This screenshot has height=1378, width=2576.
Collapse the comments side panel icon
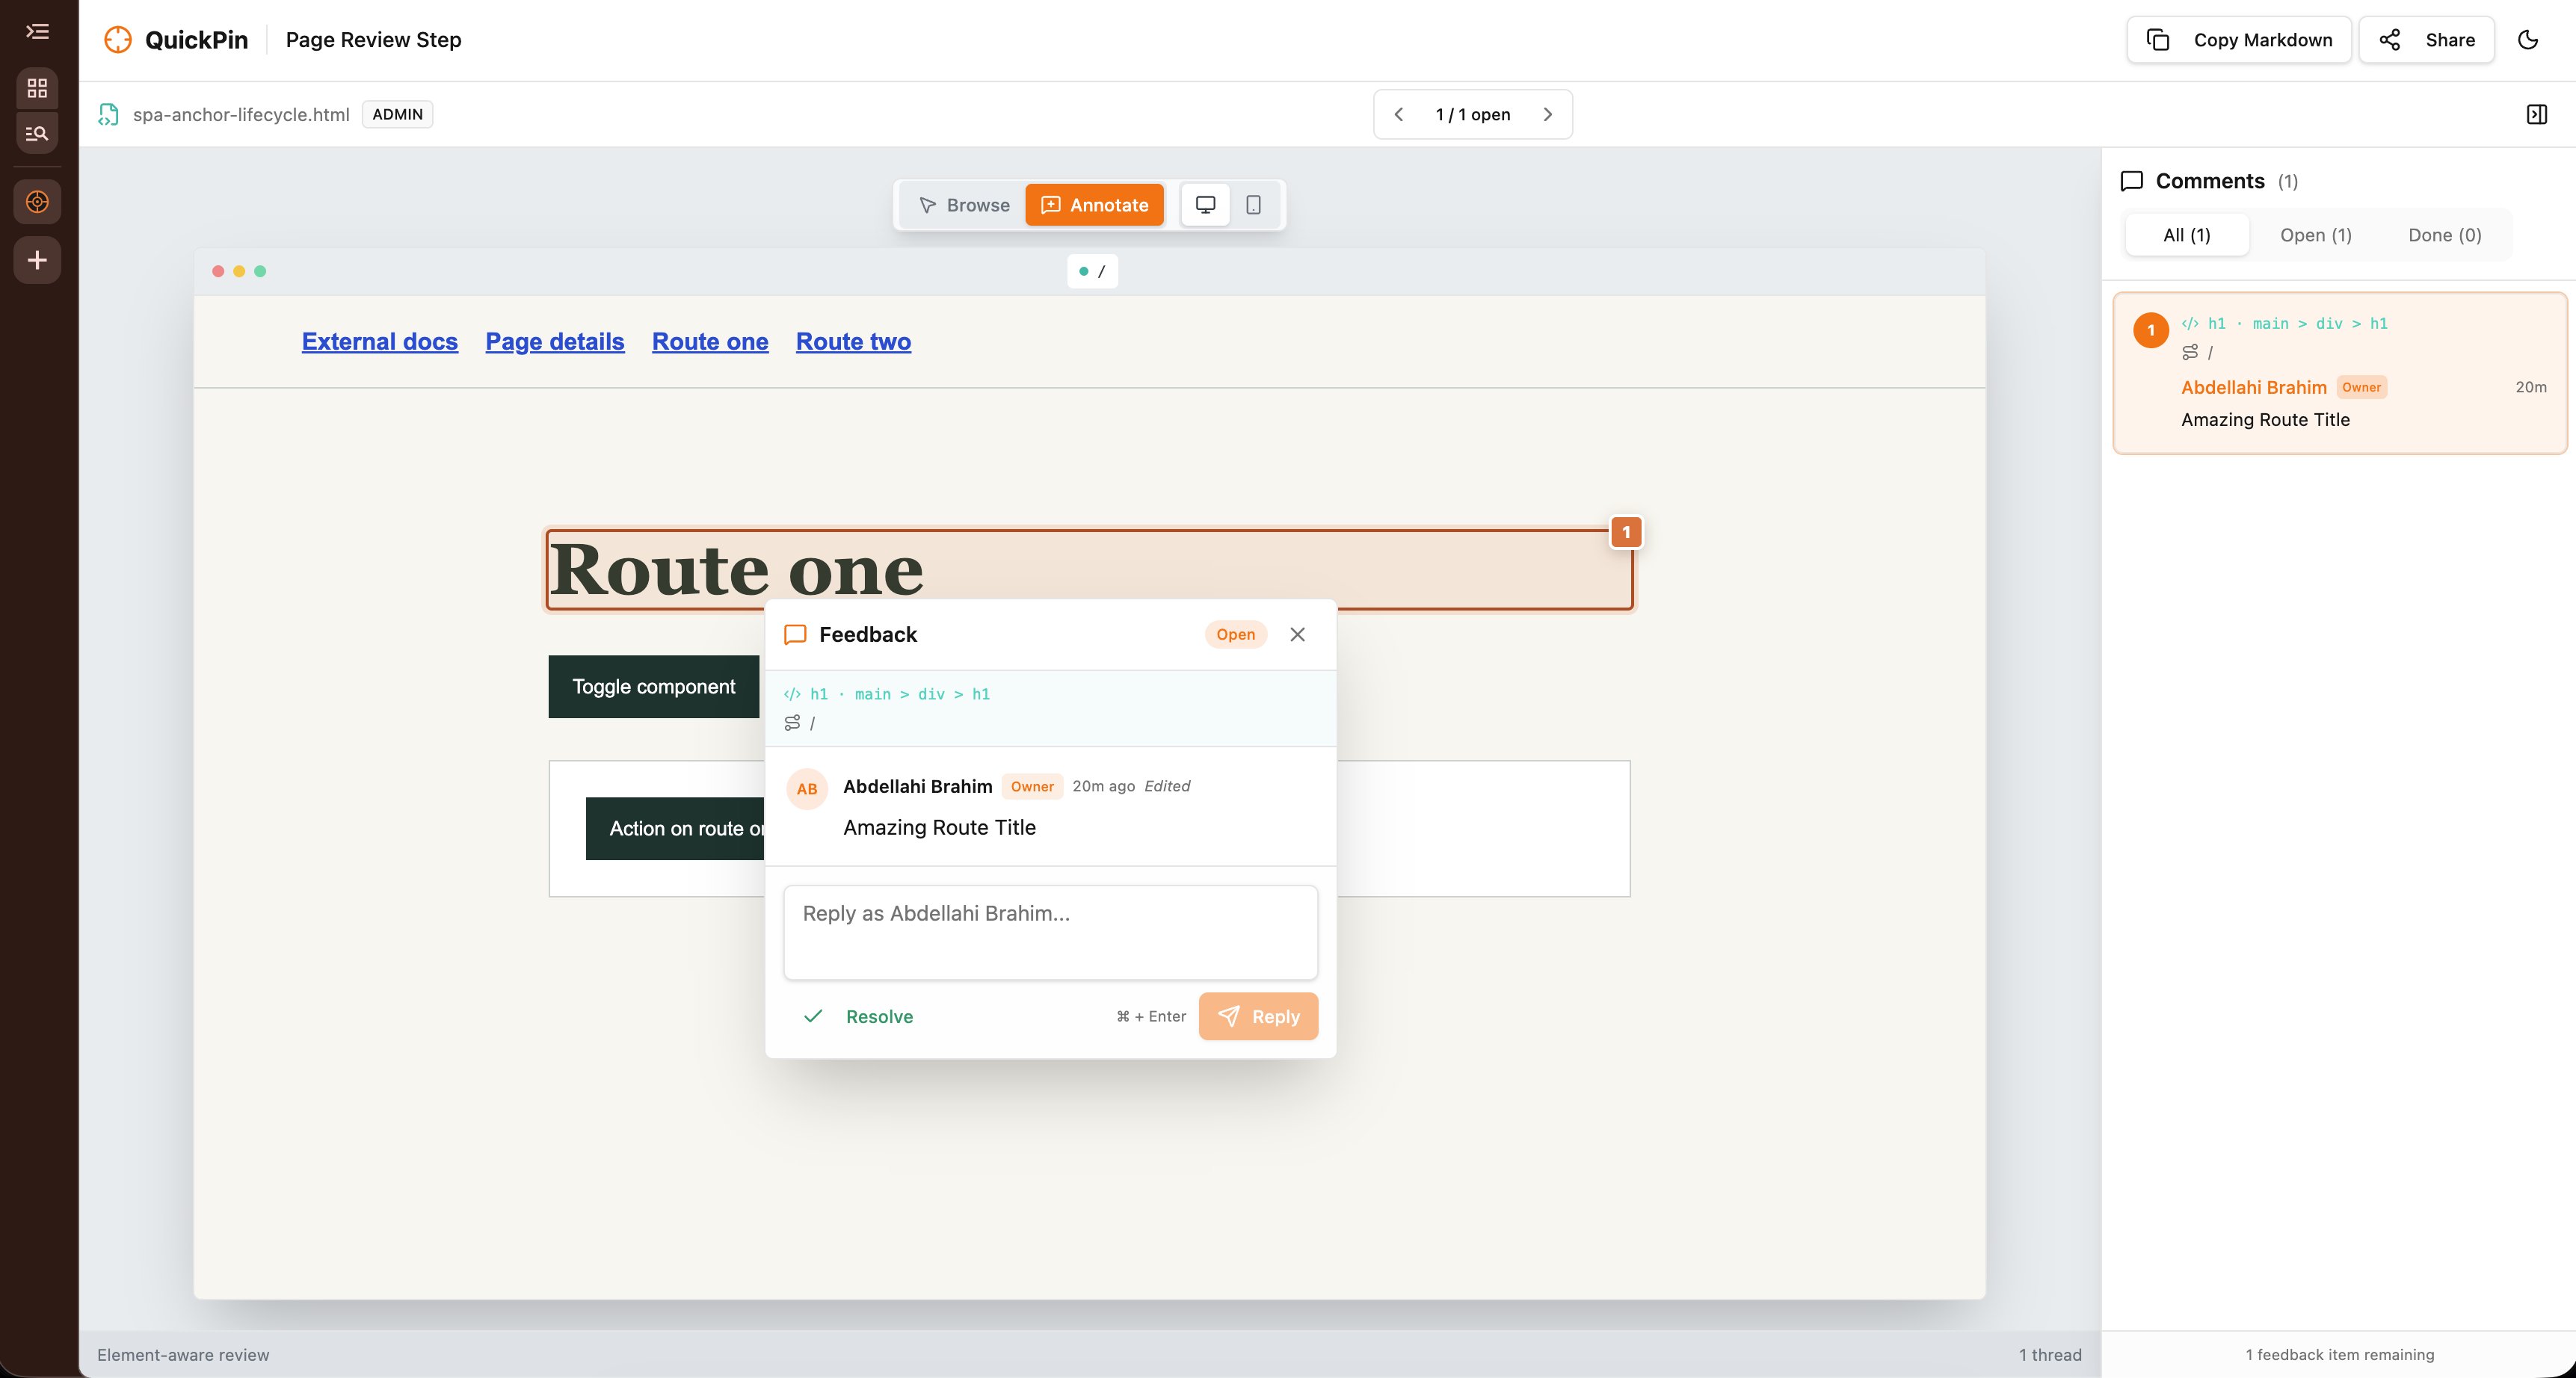point(2537,114)
